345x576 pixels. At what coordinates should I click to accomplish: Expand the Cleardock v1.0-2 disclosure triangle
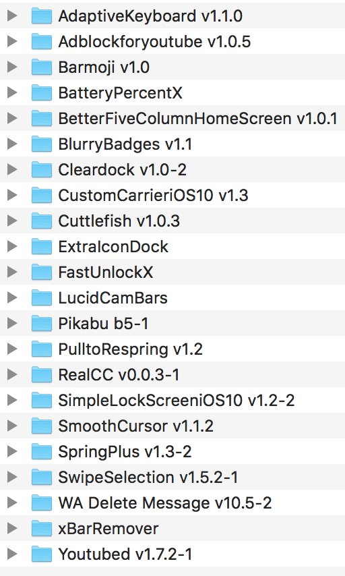(x=13, y=169)
